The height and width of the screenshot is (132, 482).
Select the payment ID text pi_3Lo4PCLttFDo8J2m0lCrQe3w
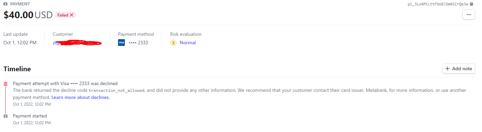pos(438,4)
